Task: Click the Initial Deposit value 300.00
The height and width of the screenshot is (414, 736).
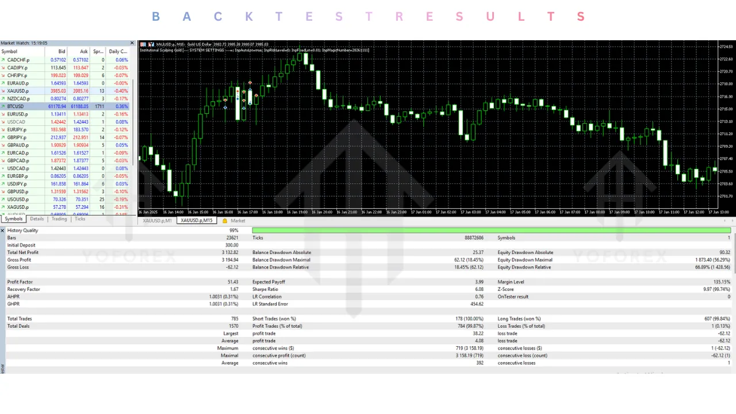Action: (232, 245)
